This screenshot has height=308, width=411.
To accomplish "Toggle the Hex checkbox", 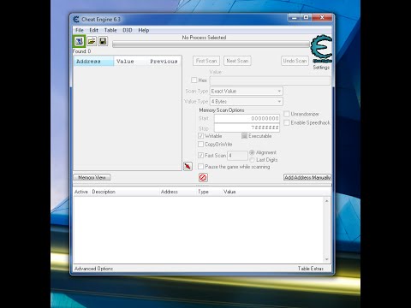I will click(194, 80).
